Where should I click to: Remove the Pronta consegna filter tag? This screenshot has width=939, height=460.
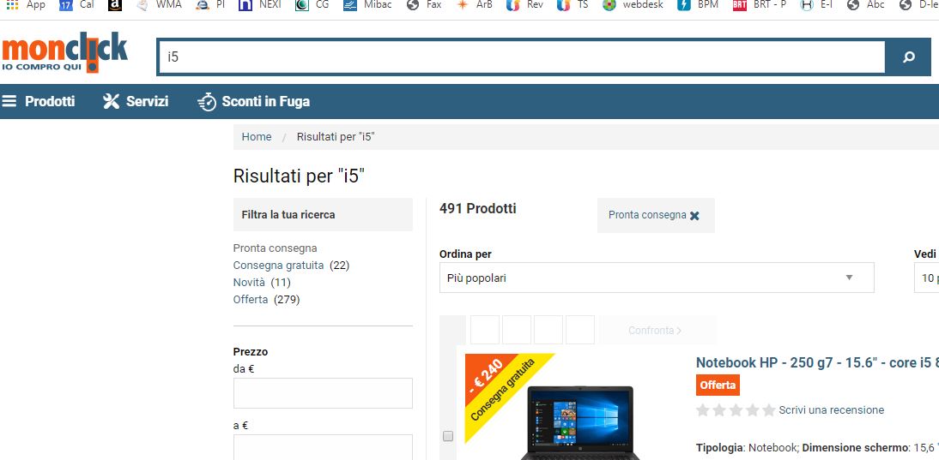pos(694,216)
